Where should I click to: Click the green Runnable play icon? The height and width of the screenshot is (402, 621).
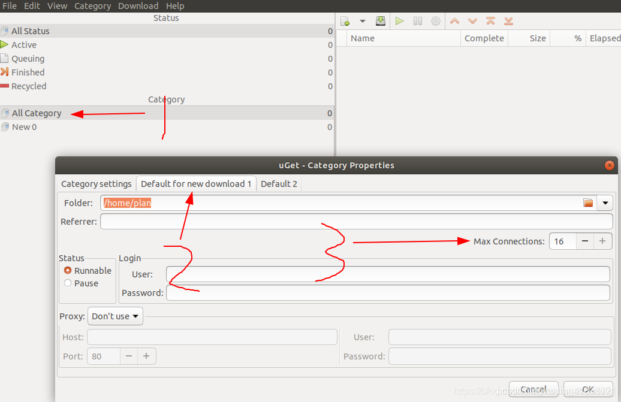[400, 21]
